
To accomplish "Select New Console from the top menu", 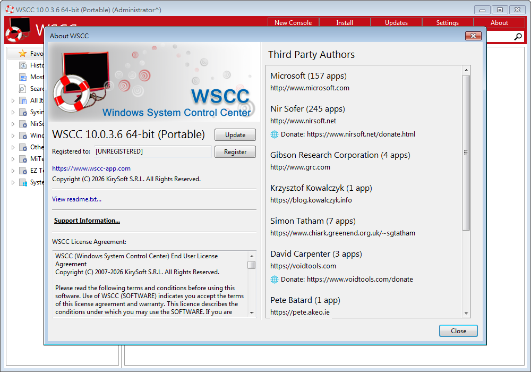I will tap(293, 22).
